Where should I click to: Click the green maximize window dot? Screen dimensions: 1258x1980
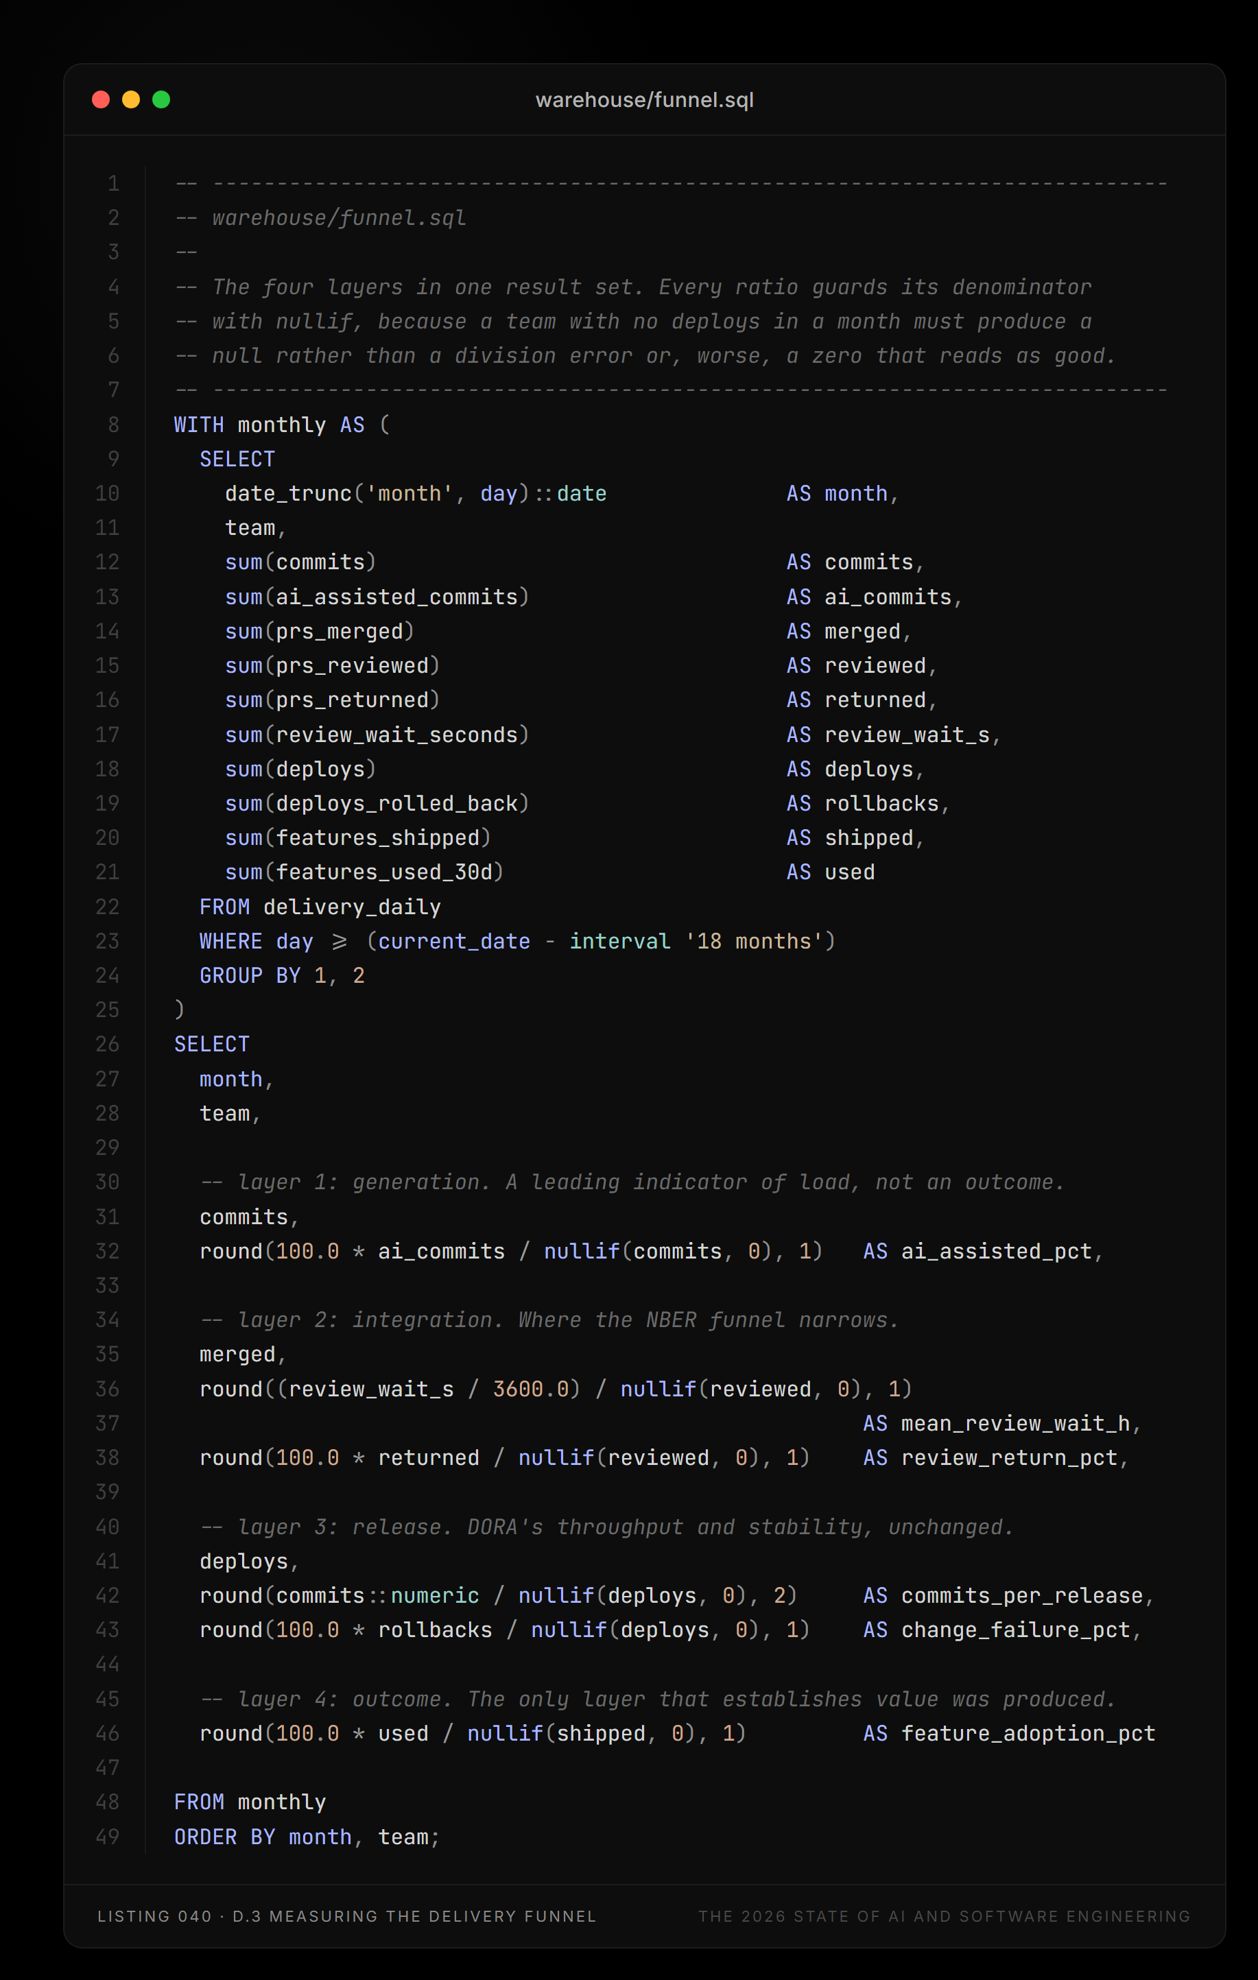[x=161, y=99]
